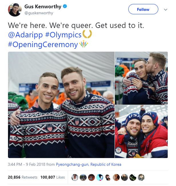This screenshot has width=176, height=186.
Task: Click Gus Kenworthy's profile avatar
Action: click(x=15, y=10)
